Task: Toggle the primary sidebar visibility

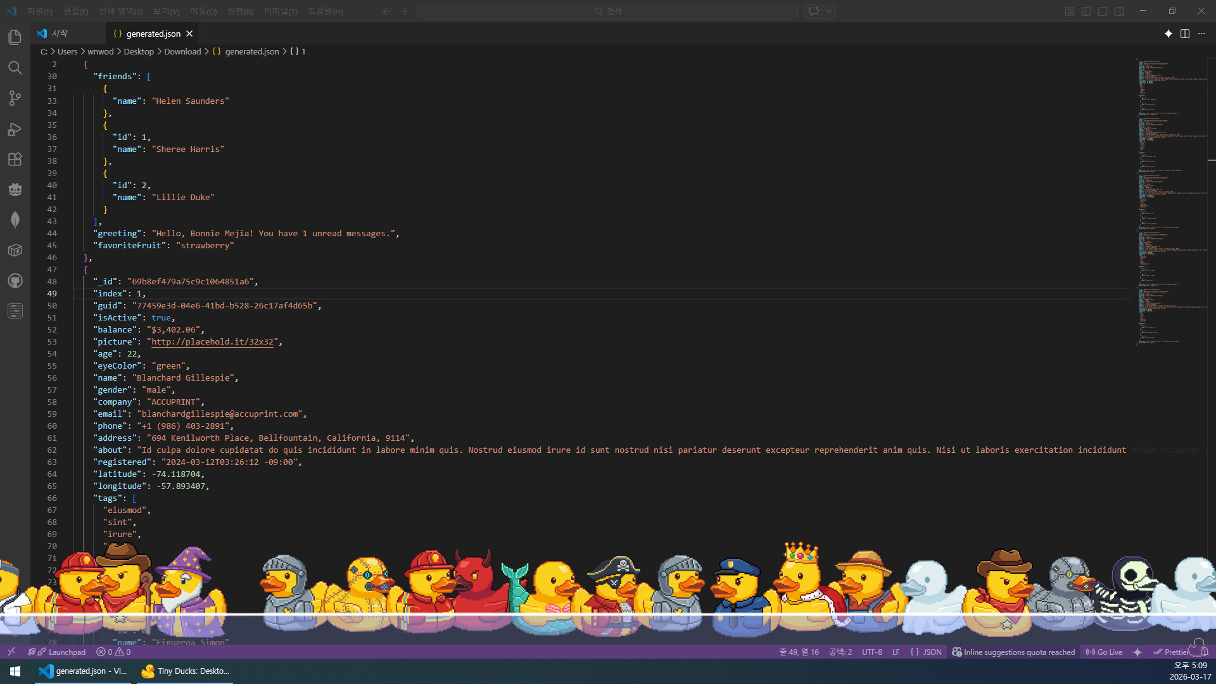Action: (1086, 11)
